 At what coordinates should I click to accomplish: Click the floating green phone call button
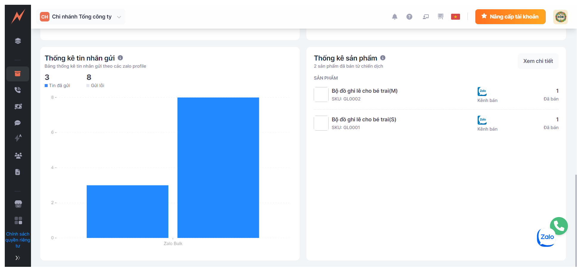tap(559, 226)
